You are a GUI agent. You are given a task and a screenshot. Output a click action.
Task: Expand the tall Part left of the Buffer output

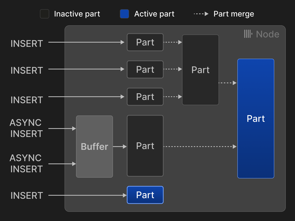click(145, 146)
